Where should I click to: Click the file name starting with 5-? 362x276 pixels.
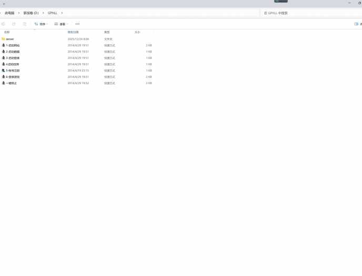[13, 70]
